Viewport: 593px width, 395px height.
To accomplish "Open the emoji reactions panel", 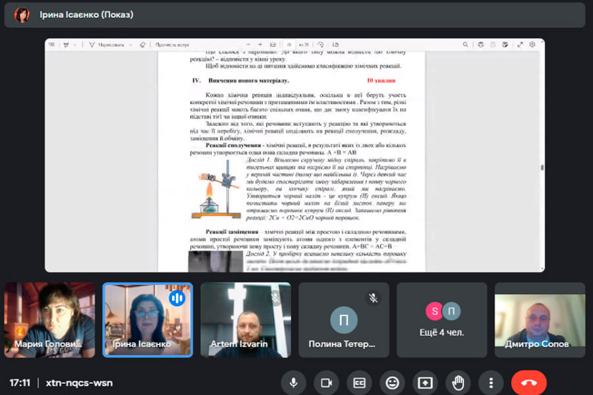I will pyautogui.click(x=392, y=382).
